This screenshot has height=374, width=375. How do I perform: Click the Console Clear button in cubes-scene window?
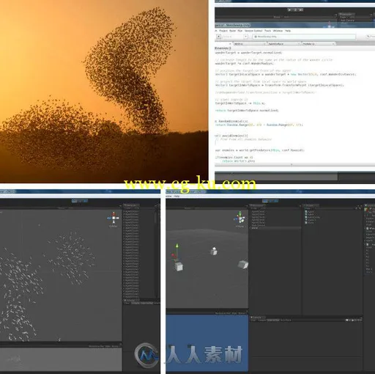pos(253,320)
